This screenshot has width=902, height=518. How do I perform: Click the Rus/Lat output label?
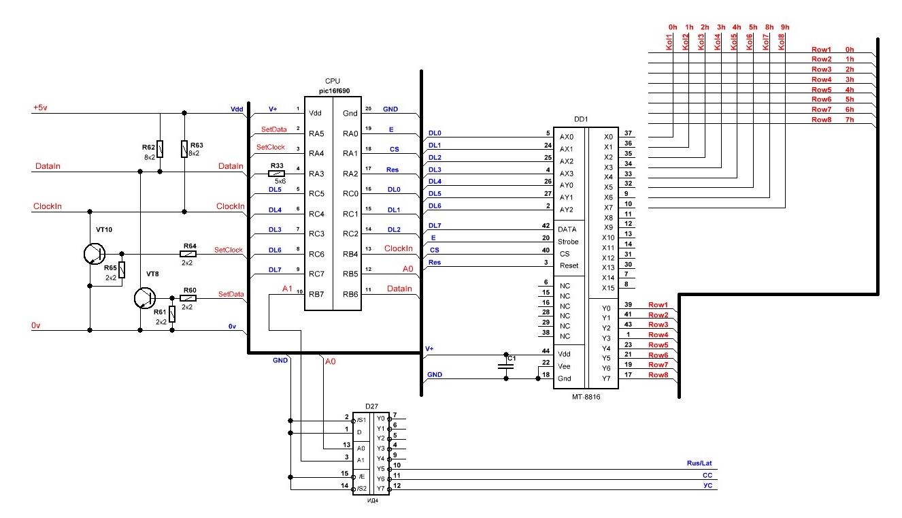699,463
